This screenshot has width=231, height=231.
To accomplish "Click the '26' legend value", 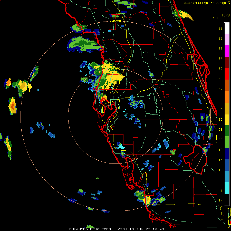I will coord(220,130).
